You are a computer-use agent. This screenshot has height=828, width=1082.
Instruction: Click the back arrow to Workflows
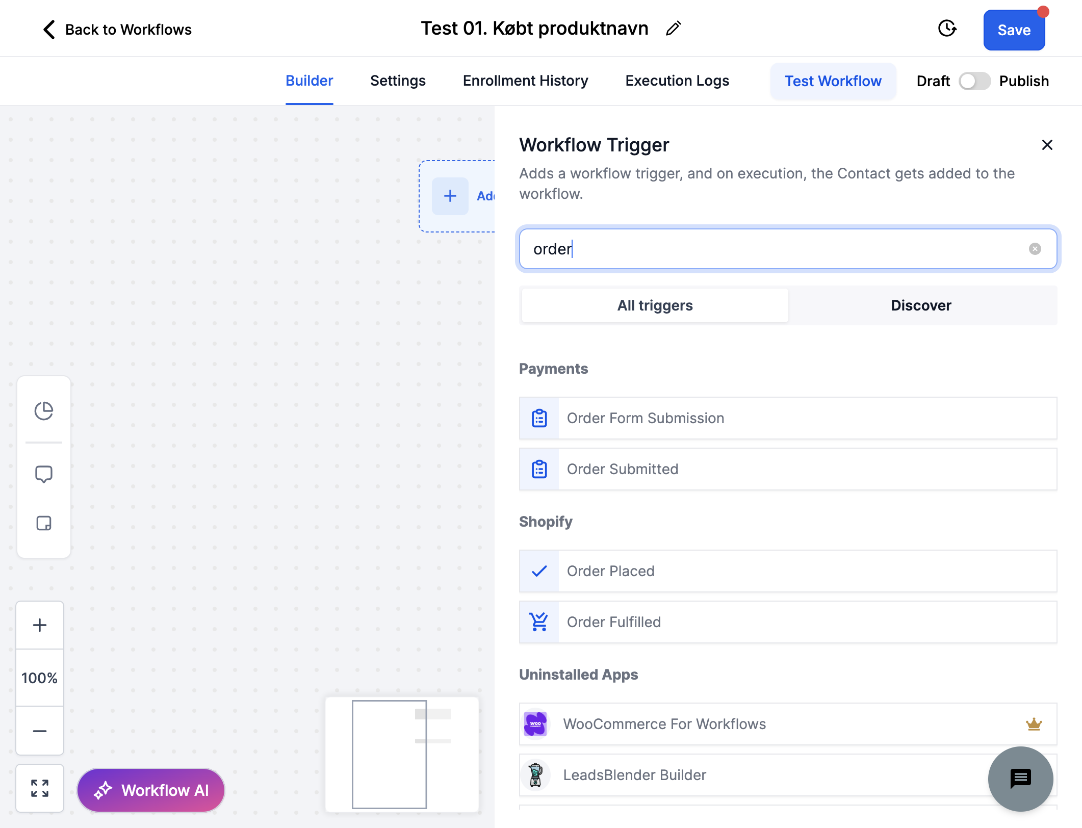coord(49,30)
